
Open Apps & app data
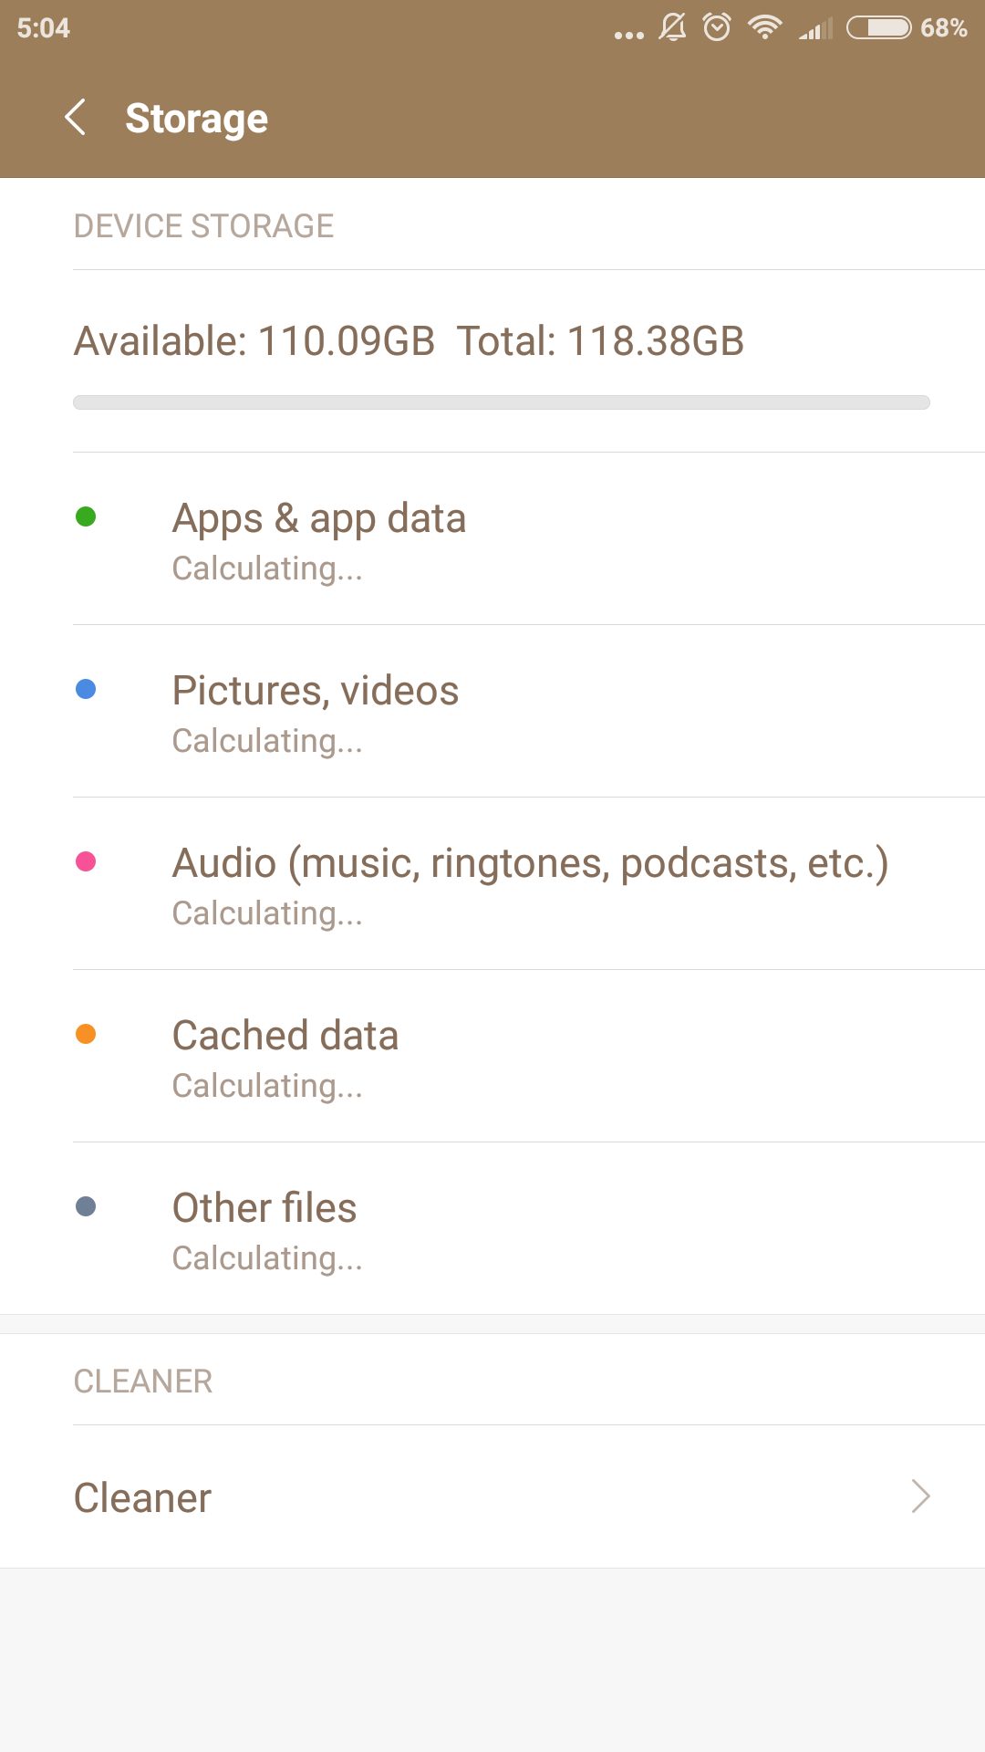[319, 538]
